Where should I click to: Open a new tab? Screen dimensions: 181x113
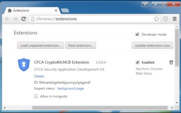click(x=65, y=10)
